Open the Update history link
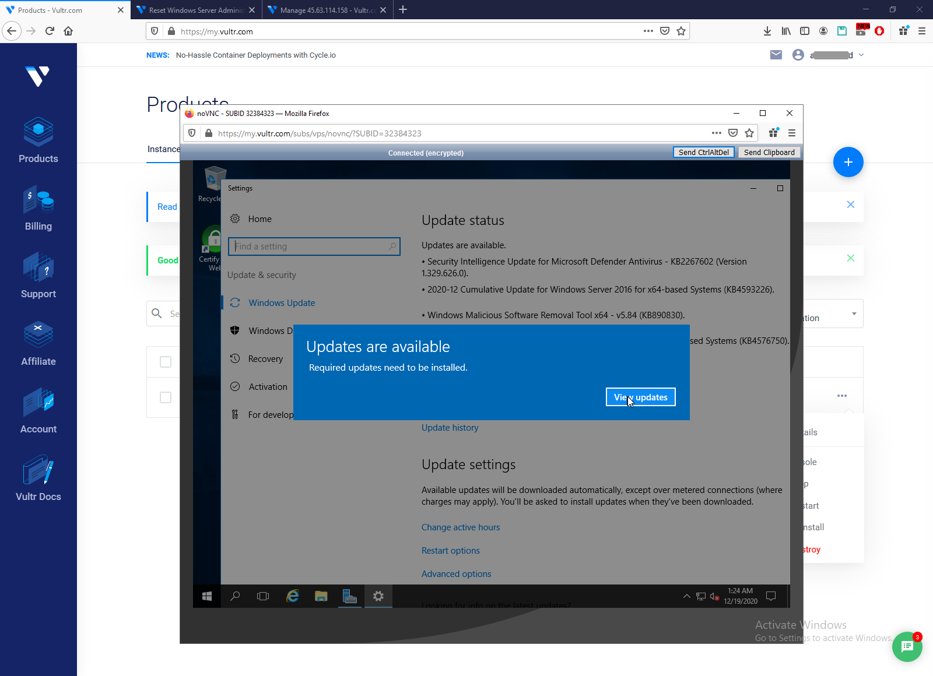This screenshot has width=933, height=676. [450, 428]
